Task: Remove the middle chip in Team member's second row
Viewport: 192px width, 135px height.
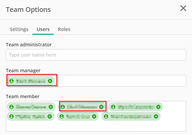Action: pos(94,117)
